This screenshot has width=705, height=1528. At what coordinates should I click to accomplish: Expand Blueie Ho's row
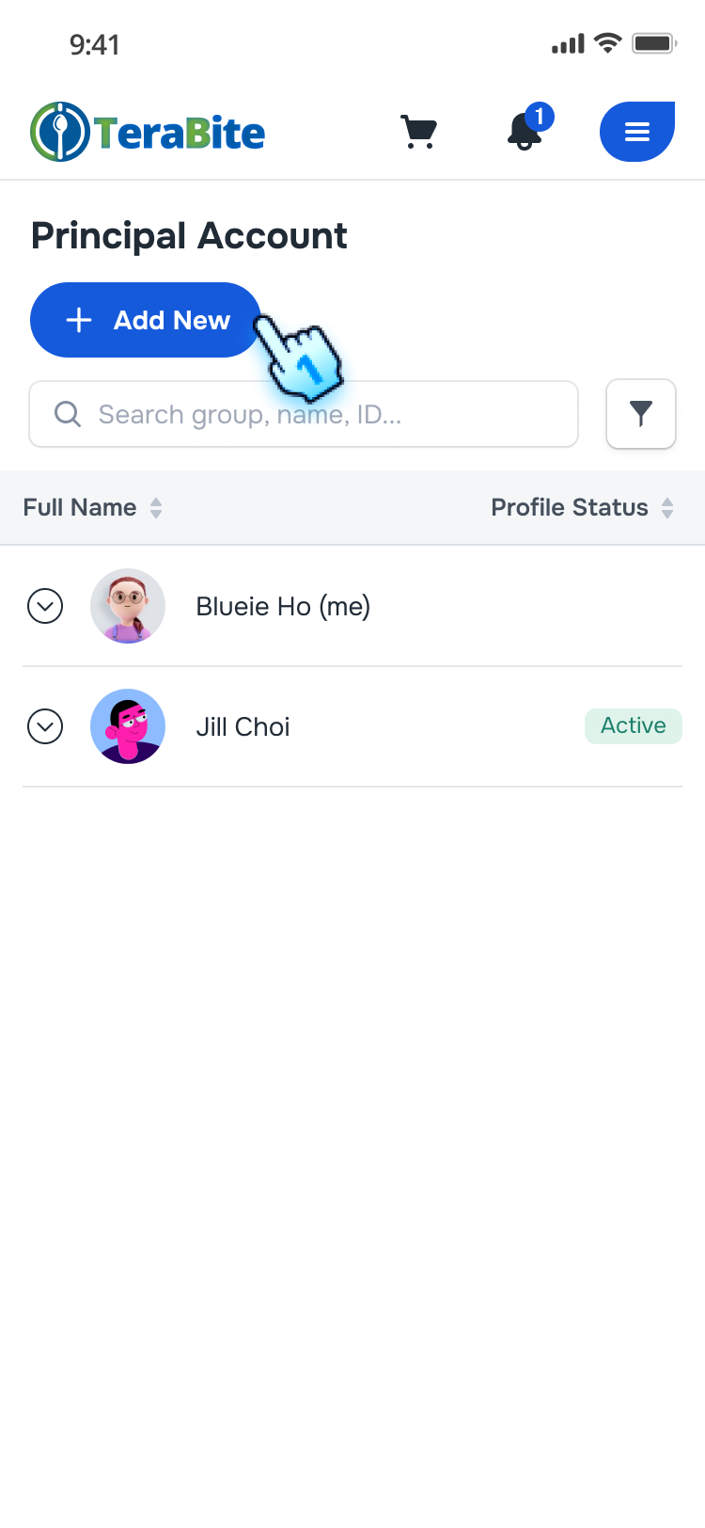pyautogui.click(x=45, y=606)
